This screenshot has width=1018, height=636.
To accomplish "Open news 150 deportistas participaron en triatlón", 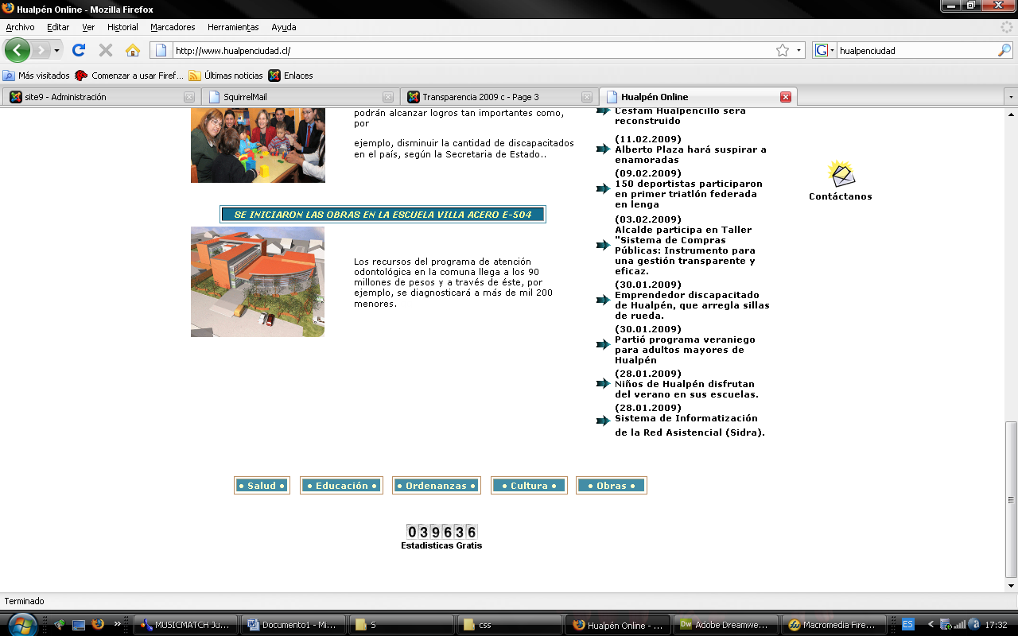I will 689,194.
